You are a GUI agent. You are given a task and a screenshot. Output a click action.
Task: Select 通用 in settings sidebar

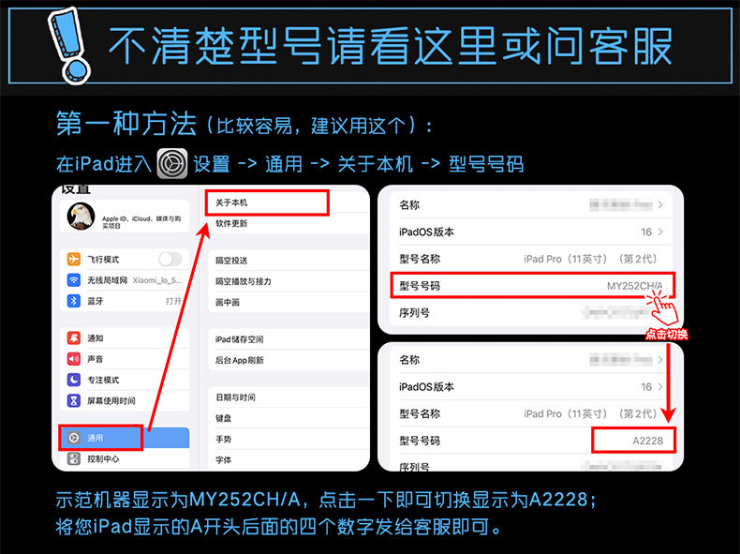pyautogui.click(x=125, y=438)
